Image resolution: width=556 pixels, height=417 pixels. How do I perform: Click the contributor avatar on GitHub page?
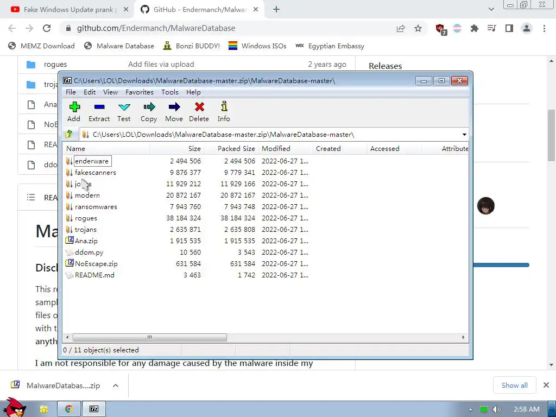[x=485, y=206]
